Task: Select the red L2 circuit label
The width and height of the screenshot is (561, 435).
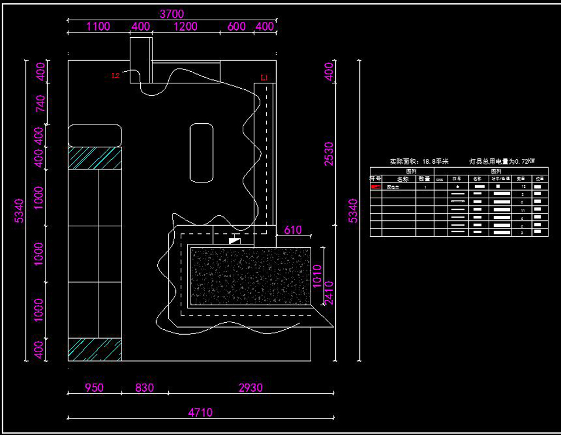Action: pos(116,76)
